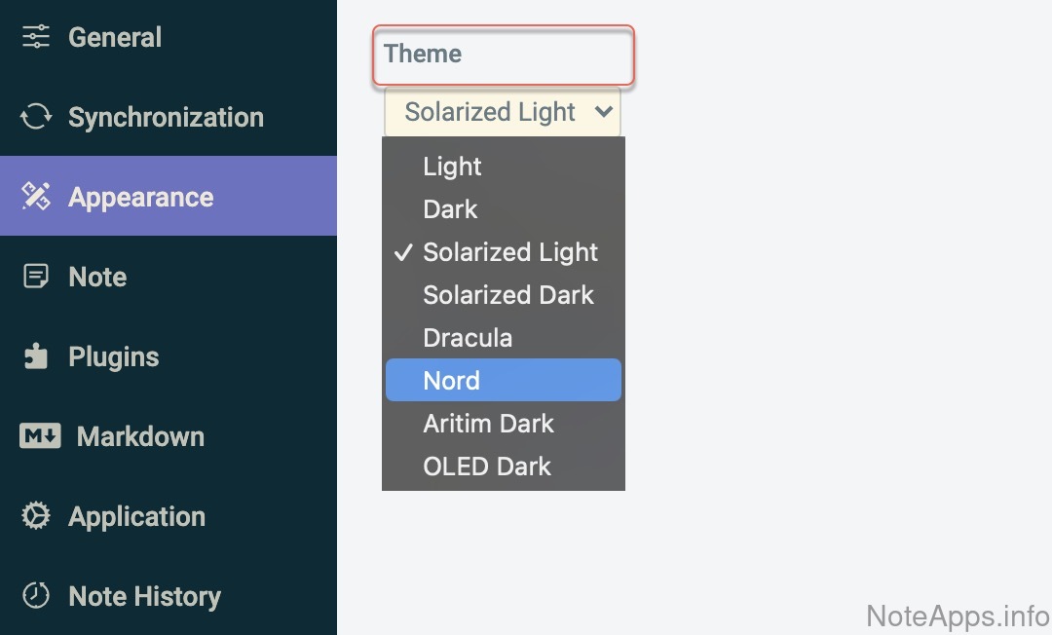
Task: Click the Plugins puzzle piece icon
Action: click(x=36, y=356)
